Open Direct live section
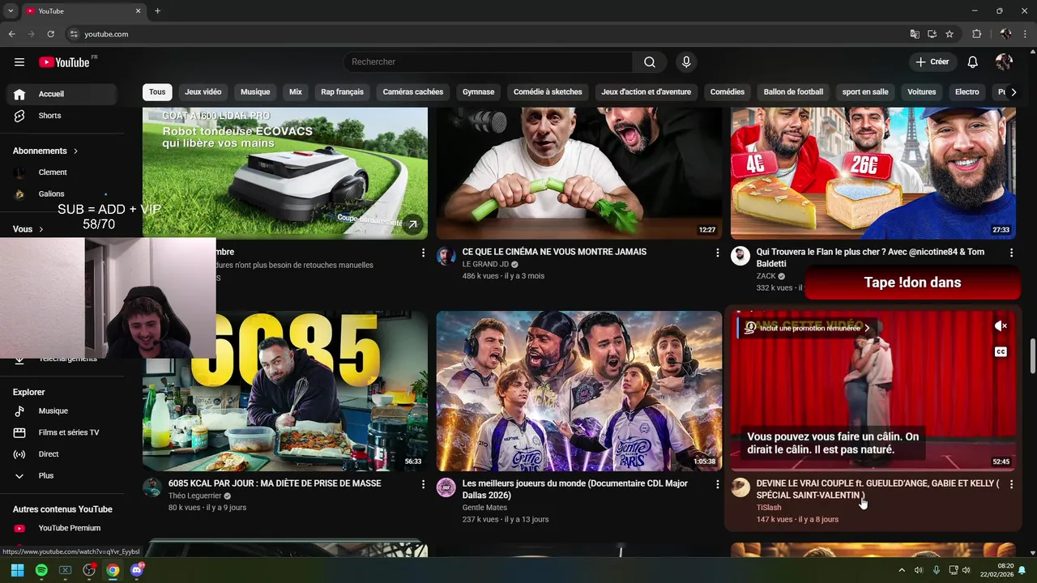 pyautogui.click(x=62, y=454)
